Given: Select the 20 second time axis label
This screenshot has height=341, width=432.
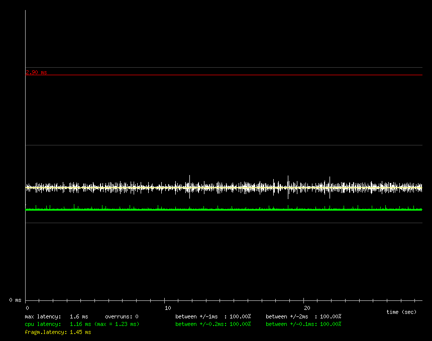Looking at the screenshot, I should click(307, 308).
